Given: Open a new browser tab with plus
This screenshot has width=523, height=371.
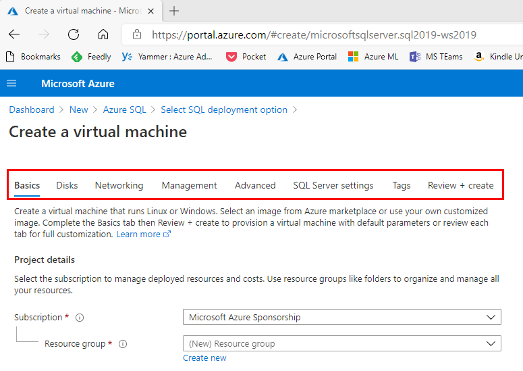Looking at the screenshot, I should [174, 11].
